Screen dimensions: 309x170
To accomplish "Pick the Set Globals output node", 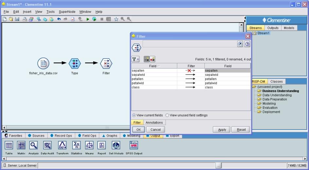I will tap(116, 145).
